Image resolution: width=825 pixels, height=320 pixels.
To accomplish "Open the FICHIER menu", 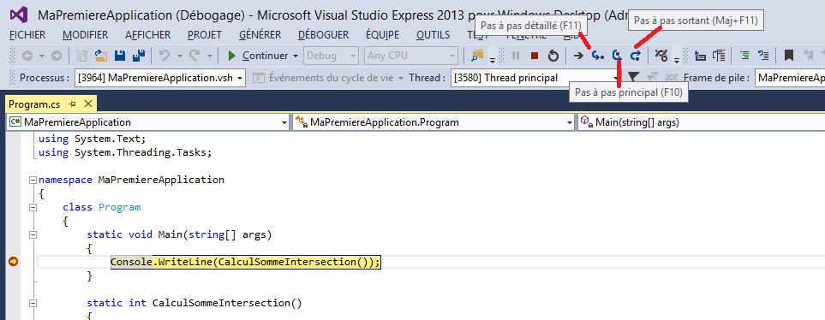I will click(x=27, y=35).
